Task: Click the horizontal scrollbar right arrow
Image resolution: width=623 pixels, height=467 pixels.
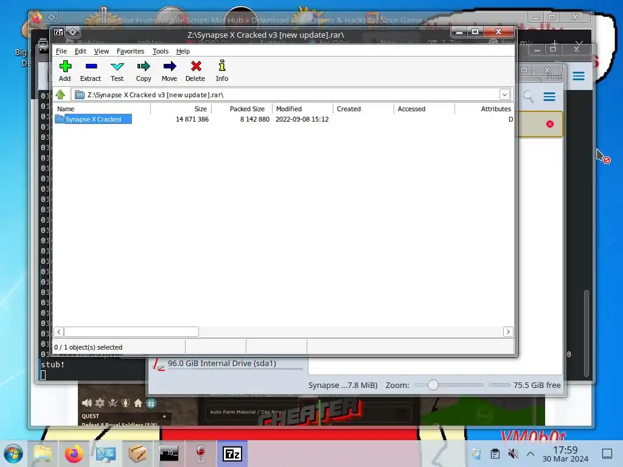Action: 508,331
